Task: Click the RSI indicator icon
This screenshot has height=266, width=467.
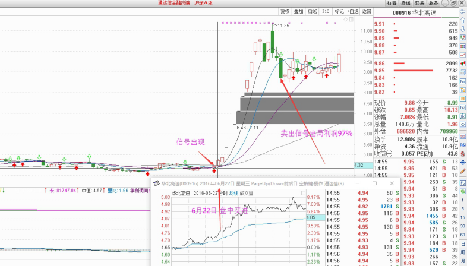Action: pos(463,145)
